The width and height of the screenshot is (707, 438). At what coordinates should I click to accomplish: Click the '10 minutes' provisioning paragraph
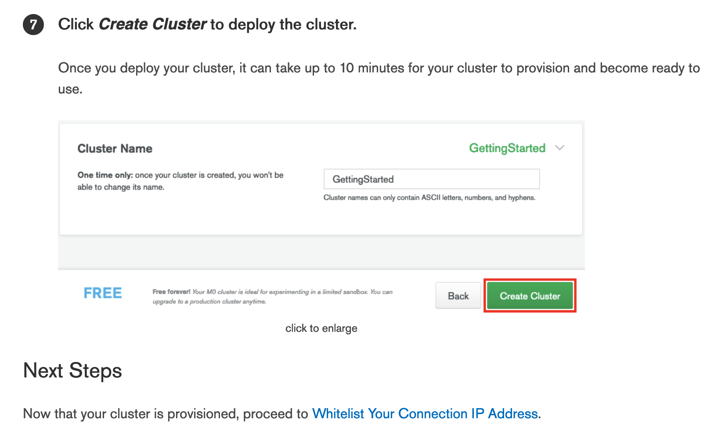[379, 78]
